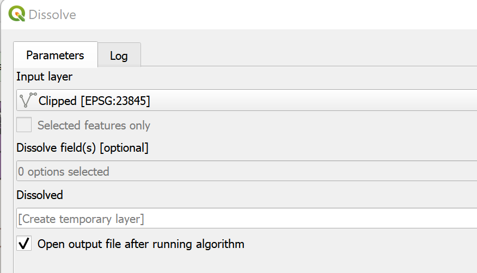Click the "Dissolved" output label
477x273 pixels.
40,195
